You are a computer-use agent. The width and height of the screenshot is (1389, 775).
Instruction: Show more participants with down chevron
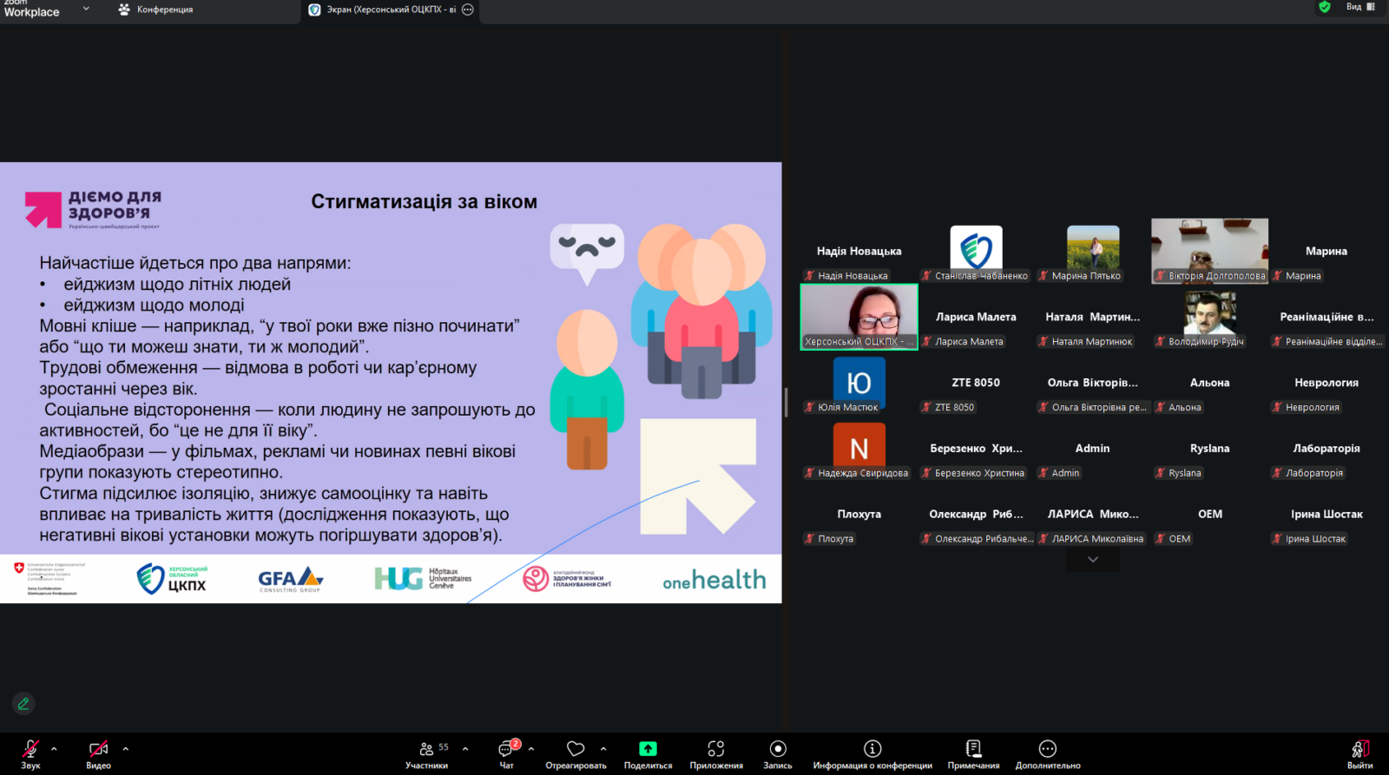pyautogui.click(x=1093, y=560)
